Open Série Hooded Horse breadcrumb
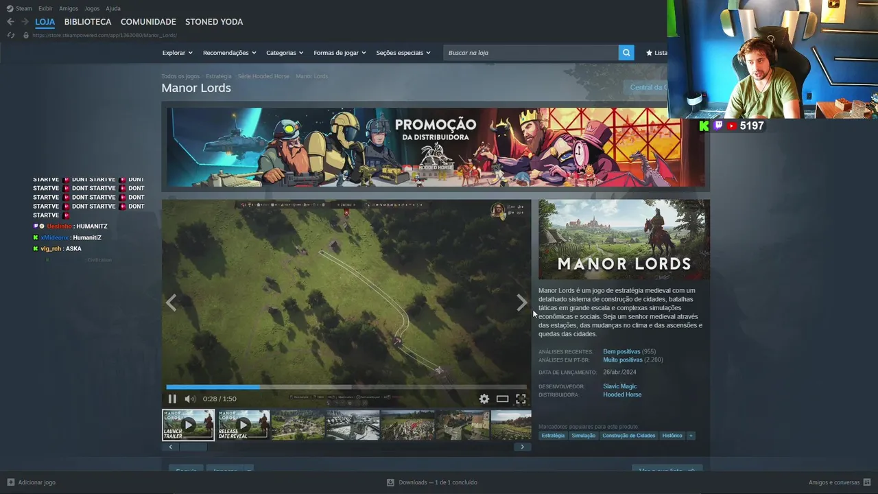This screenshot has width=878, height=494. point(263,76)
